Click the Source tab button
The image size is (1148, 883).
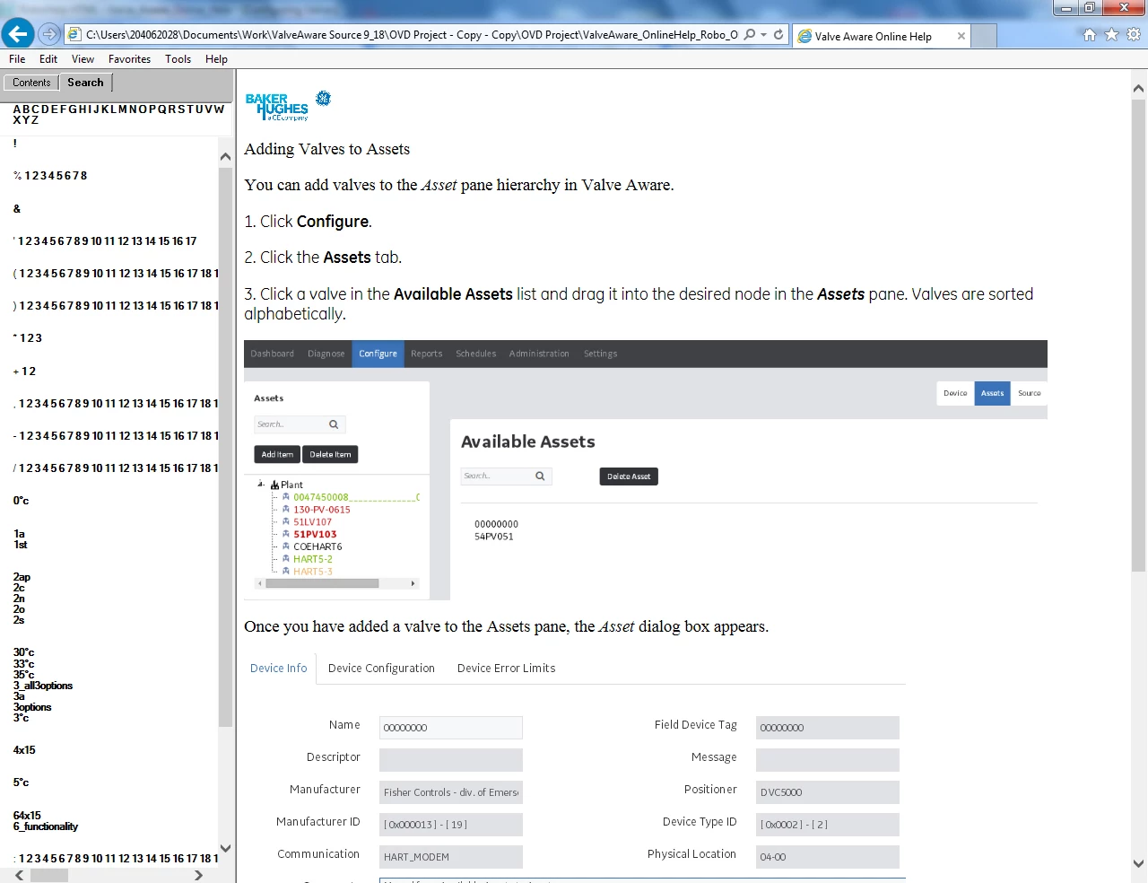coord(1029,393)
